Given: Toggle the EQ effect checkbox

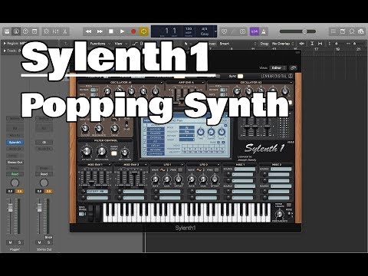Looking at the screenshot, I should pyautogui.click(x=145, y=142).
